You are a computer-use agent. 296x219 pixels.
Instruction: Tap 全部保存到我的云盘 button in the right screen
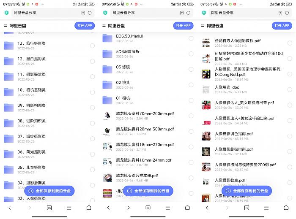247,191
